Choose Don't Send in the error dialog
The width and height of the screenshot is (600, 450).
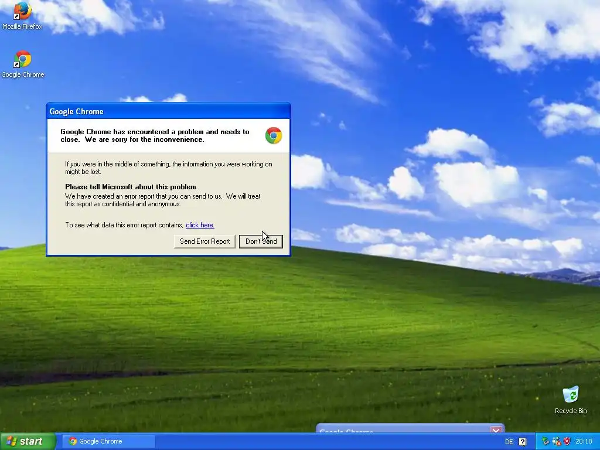pyautogui.click(x=261, y=241)
